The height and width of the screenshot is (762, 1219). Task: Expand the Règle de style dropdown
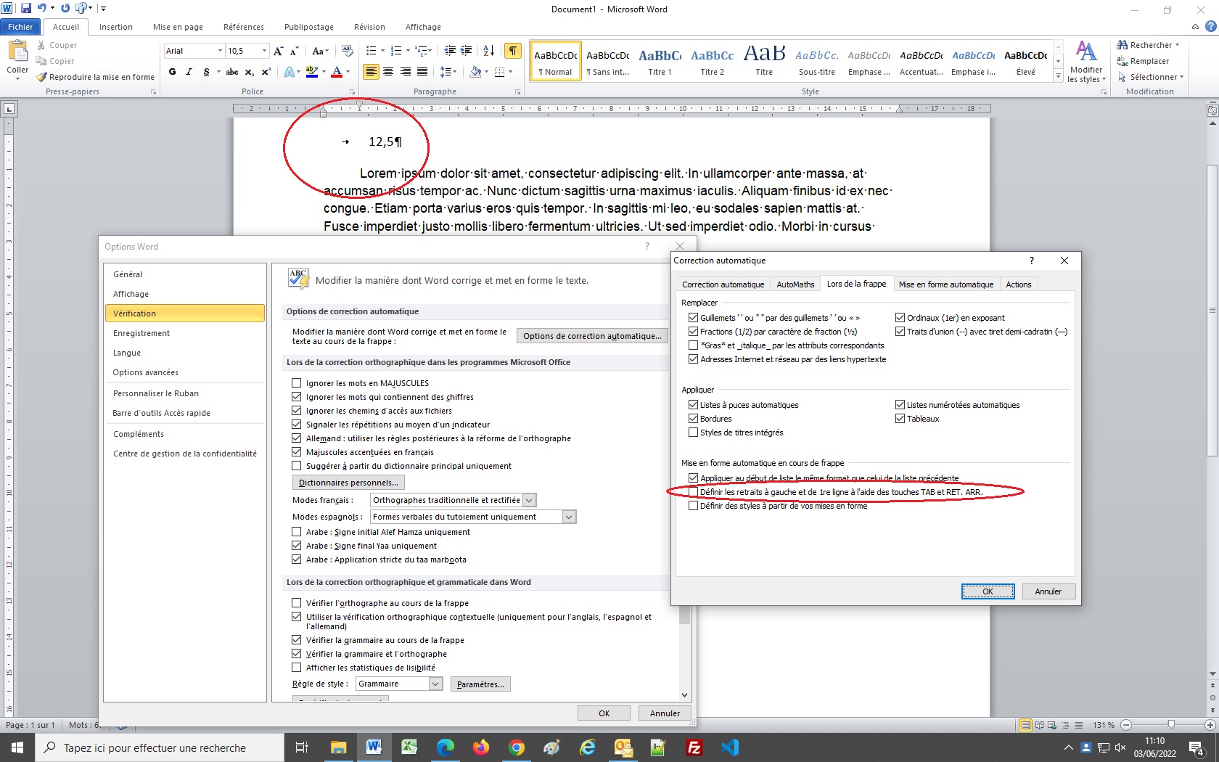[435, 684]
